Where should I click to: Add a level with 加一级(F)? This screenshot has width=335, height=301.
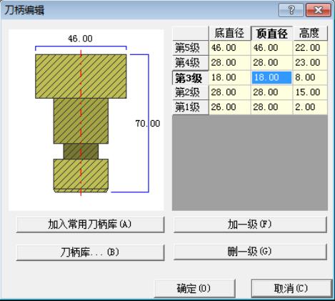250,224
